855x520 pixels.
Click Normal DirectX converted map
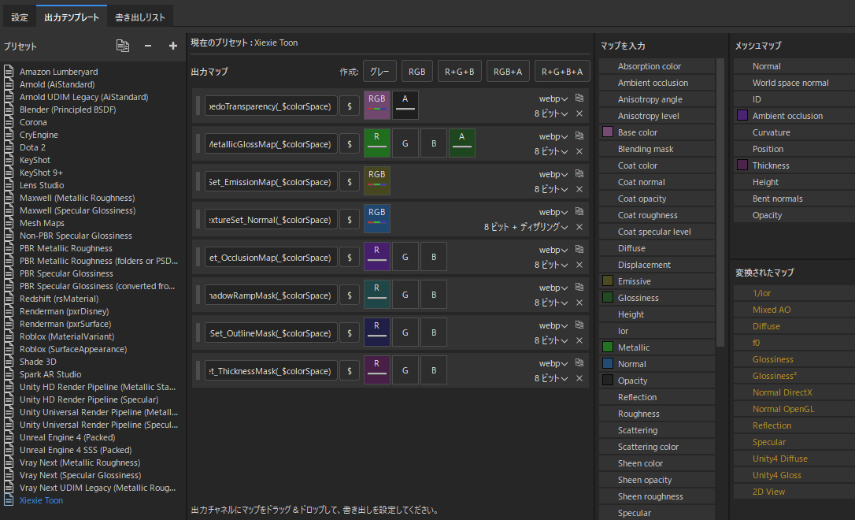(783, 392)
